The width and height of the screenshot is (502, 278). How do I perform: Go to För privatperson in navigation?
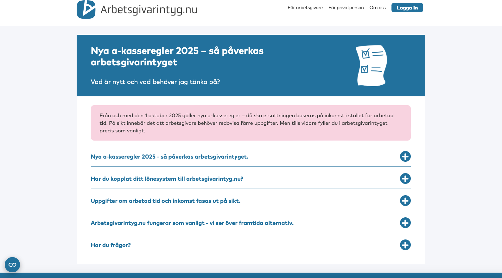[346, 8]
